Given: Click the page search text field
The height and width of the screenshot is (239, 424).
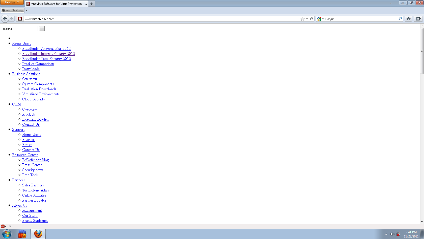Looking at the screenshot, I should pyautogui.click(x=20, y=29).
